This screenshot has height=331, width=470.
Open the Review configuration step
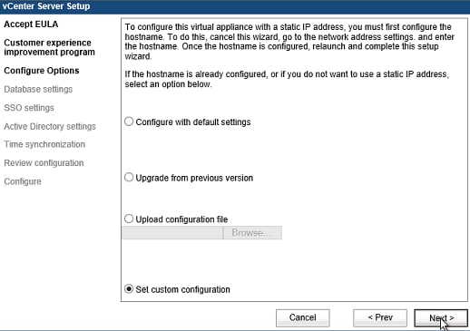(x=44, y=163)
